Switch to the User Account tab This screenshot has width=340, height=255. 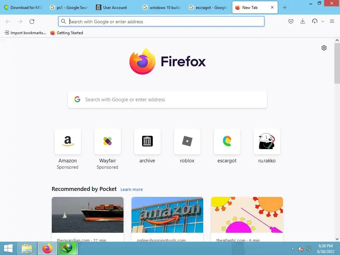point(116,8)
